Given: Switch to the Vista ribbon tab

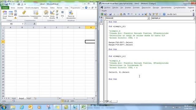Looking at the screenshot, I should tap(66, 8).
